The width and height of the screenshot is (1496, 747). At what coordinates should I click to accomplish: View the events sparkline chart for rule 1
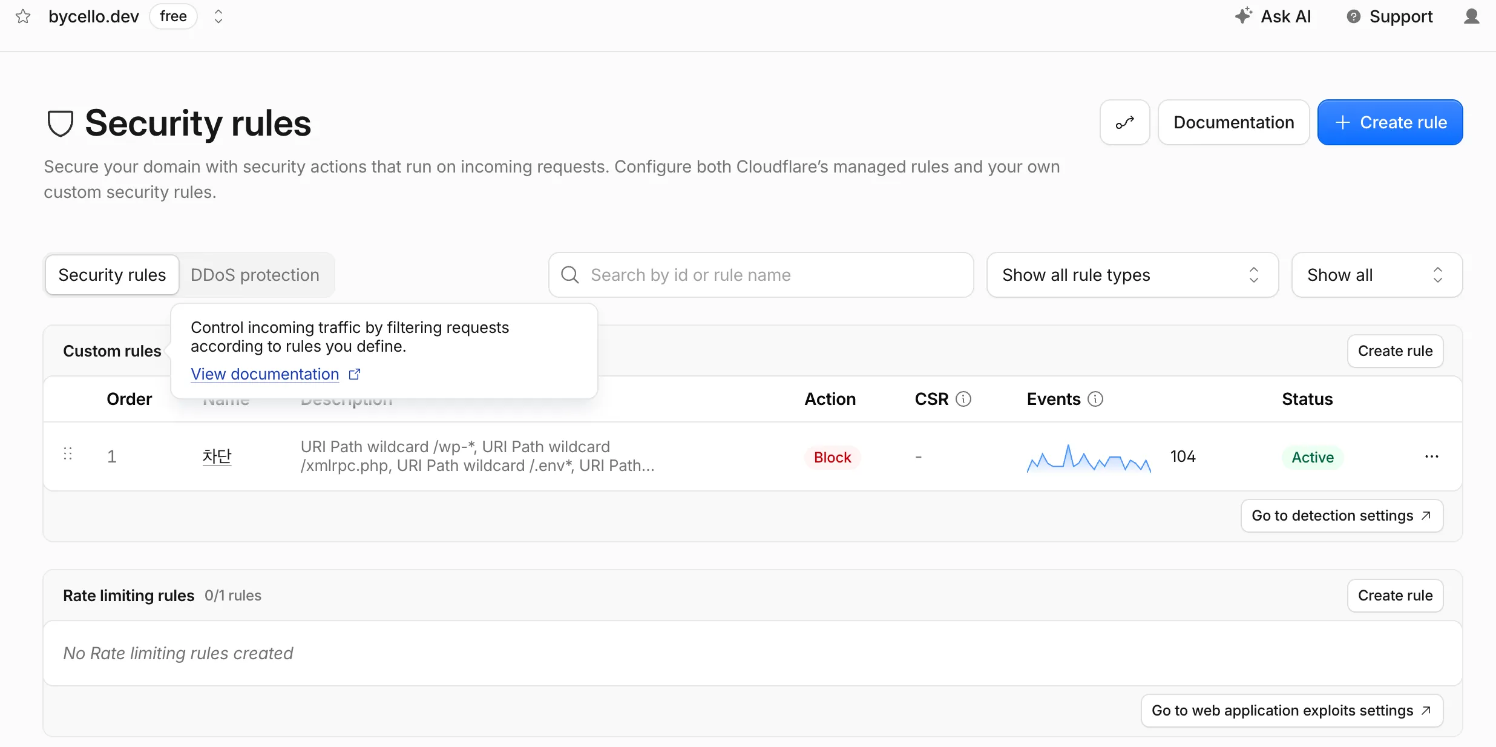[x=1089, y=458]
